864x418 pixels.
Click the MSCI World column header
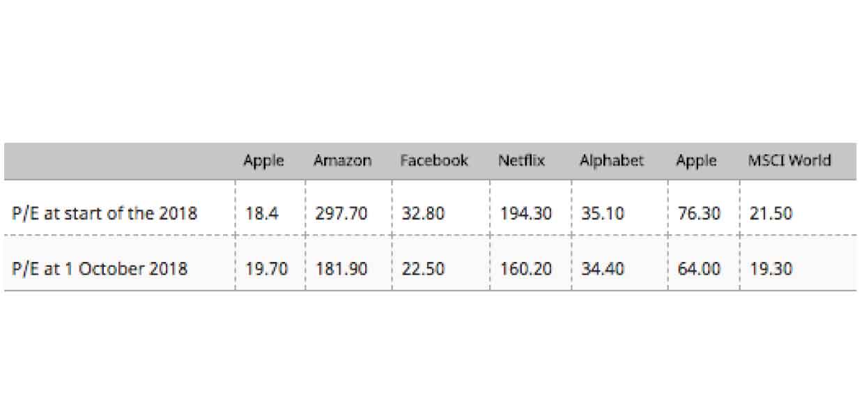click(x=789, y=161)
